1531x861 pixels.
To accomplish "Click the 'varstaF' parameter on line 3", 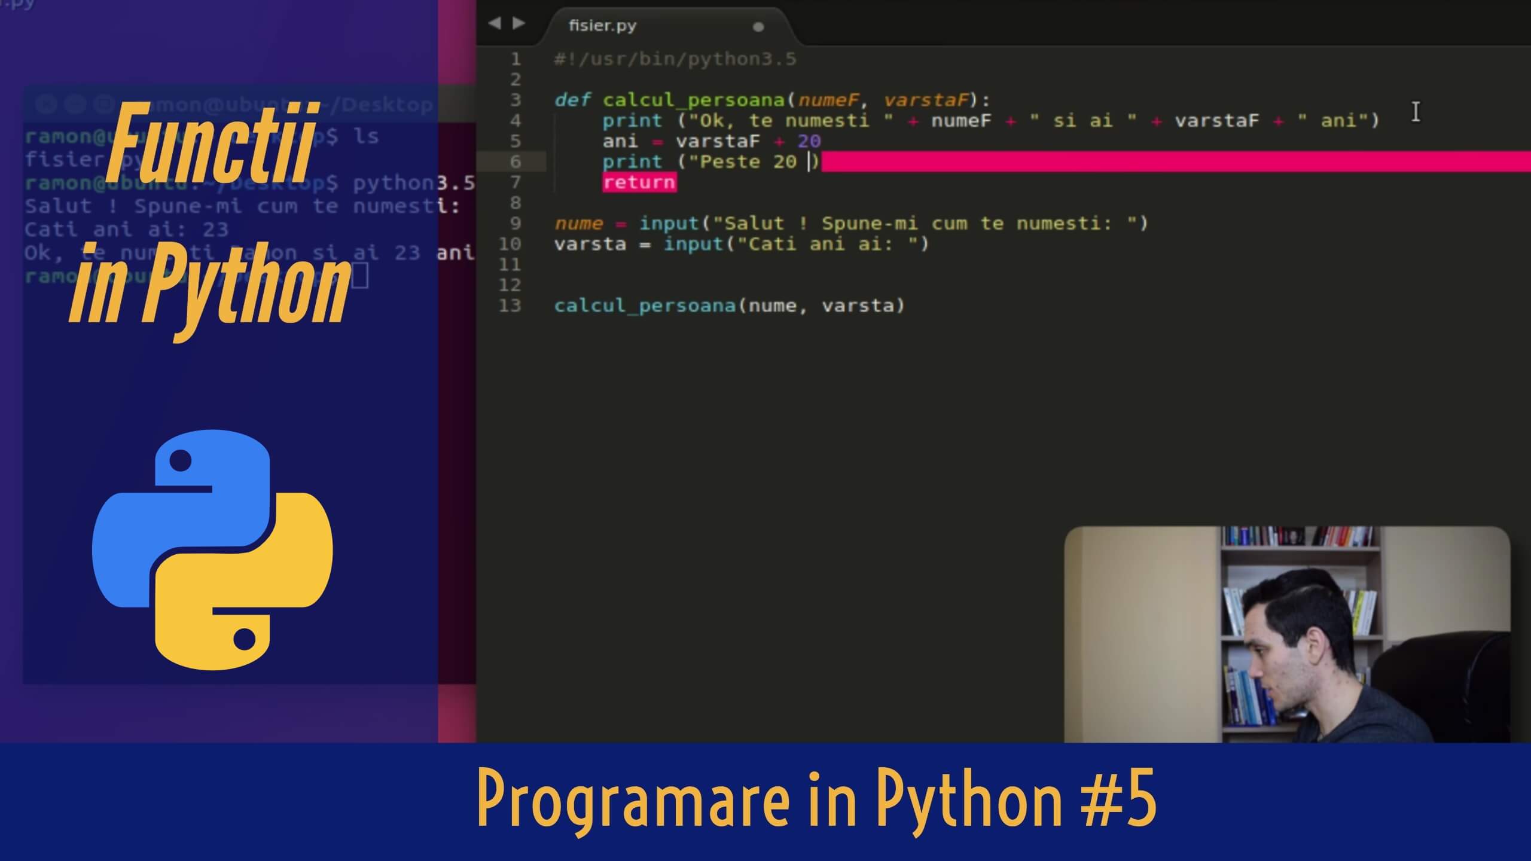I will tap(926, 100).
